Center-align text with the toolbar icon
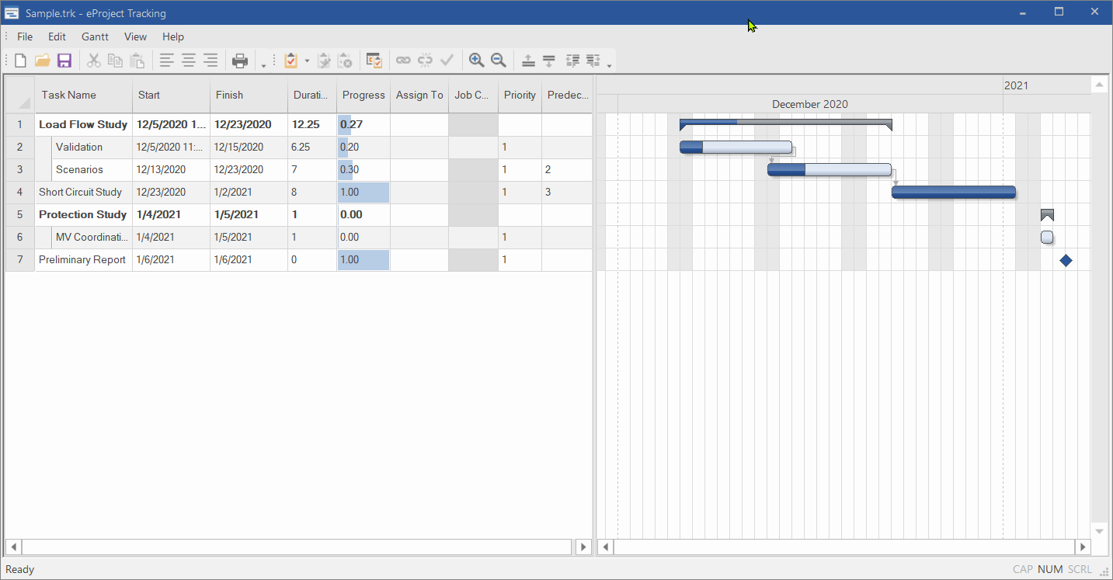The height and width of the screenshot is (580, 1113). coord(189,61)
